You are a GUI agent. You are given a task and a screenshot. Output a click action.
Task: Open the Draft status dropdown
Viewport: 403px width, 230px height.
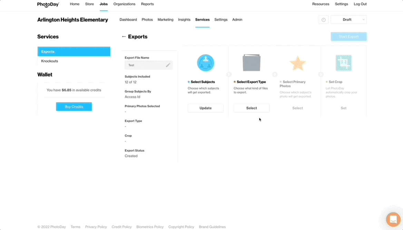tap(348, 20)
